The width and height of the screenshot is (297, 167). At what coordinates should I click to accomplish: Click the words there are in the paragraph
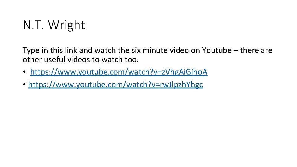tap(256, 50)
